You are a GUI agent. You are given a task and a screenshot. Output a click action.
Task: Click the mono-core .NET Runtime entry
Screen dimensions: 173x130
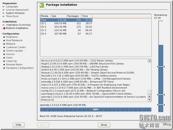click(x=84, y=88)
